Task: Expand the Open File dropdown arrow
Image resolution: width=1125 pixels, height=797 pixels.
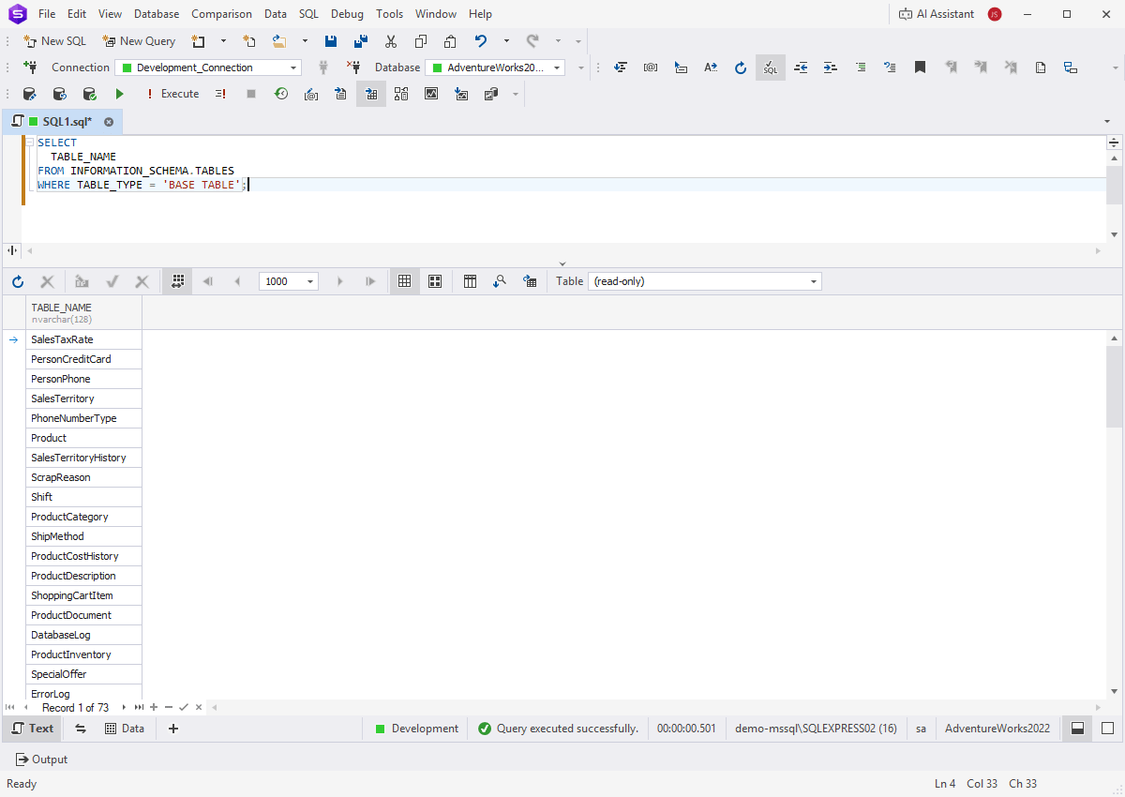Action: [305, 41]
